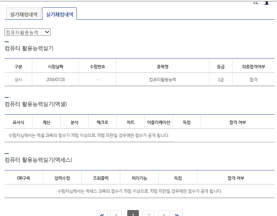This screenshot has width=277, height=216.
Task: Switch to the 필기채점내역 tab
Action: tap(24, 14)
